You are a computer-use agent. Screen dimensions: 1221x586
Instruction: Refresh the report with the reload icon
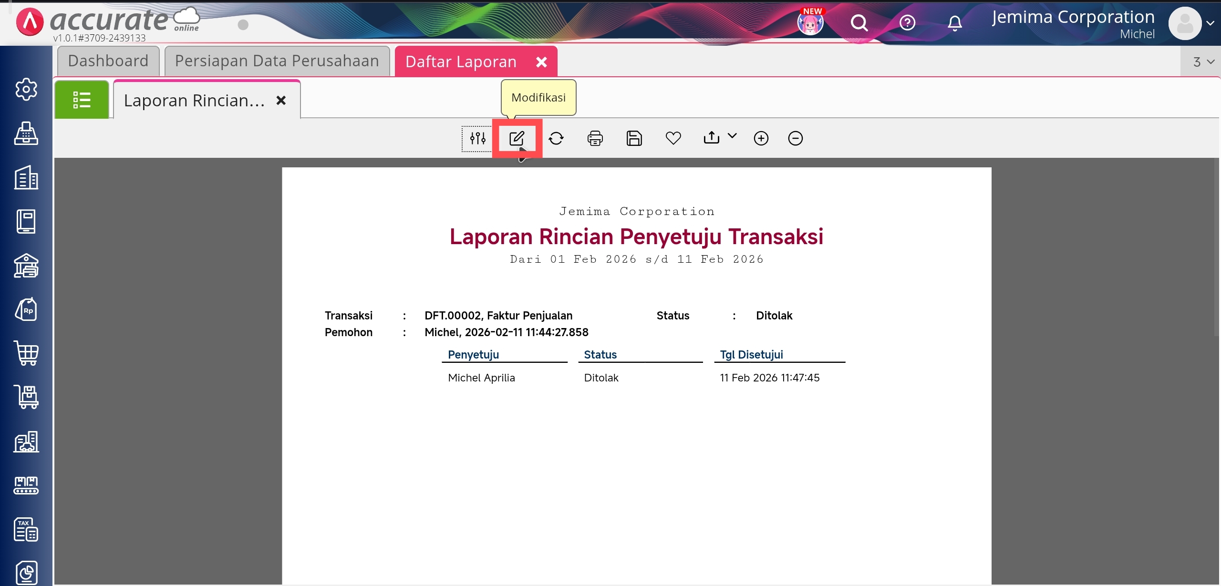point(556,138)
